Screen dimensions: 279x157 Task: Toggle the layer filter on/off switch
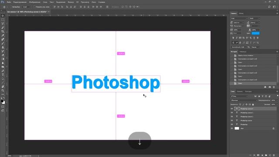(278, 96)
